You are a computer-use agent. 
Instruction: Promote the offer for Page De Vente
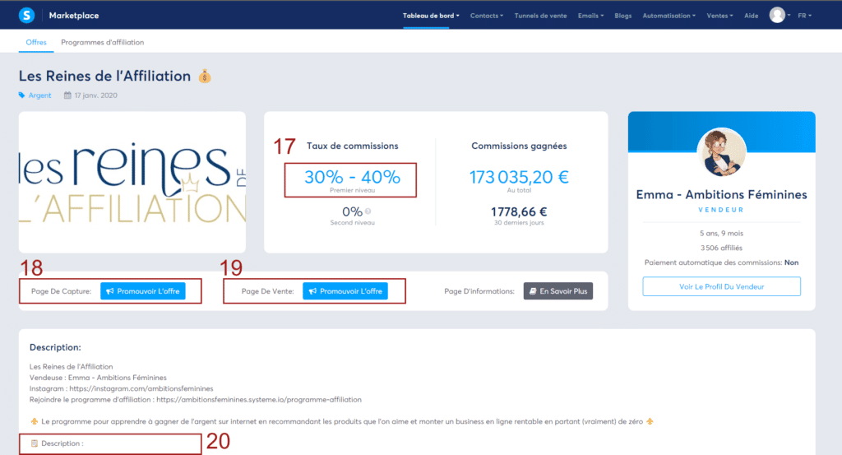tap(345, 291)
